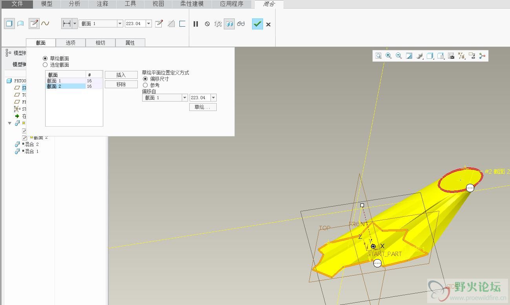Switch to unattached preview mode icon
This screenshot has width=510, height=305.
[218, 24]
